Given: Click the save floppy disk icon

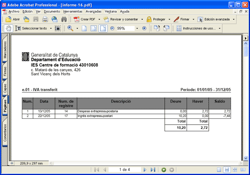Looking at the screenshot, I should click(x=36, y=19).
